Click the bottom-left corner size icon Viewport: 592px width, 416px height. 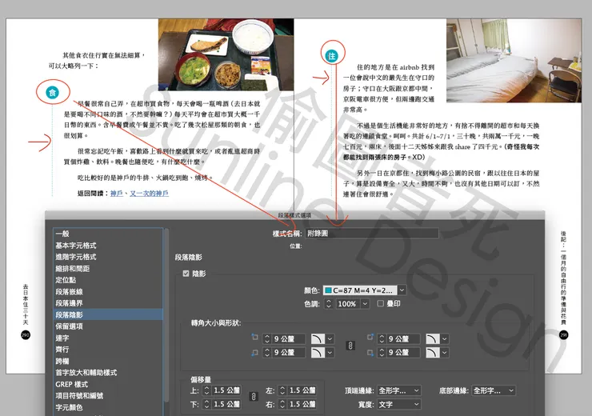(255, 353)
